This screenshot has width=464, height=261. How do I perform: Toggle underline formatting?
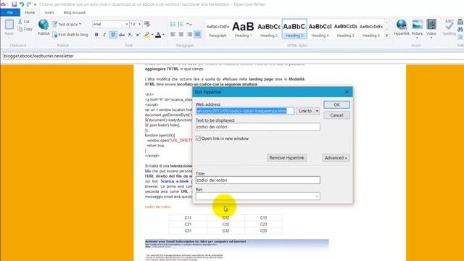[x=113, y=35]
